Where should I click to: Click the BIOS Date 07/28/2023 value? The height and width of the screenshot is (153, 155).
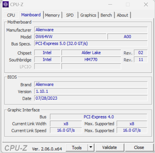[x=91, y=98]
